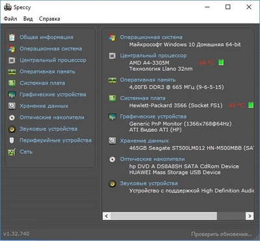Click hp DVD A DS8A8SH text line

tap(184, 166)
